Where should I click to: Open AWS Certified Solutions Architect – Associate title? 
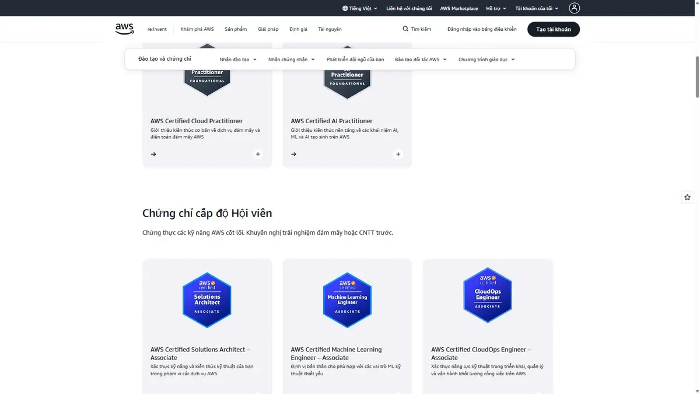tap(200, 354)
